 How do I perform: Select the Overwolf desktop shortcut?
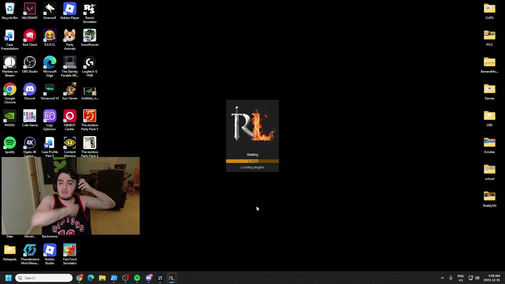tap(50, 11)
